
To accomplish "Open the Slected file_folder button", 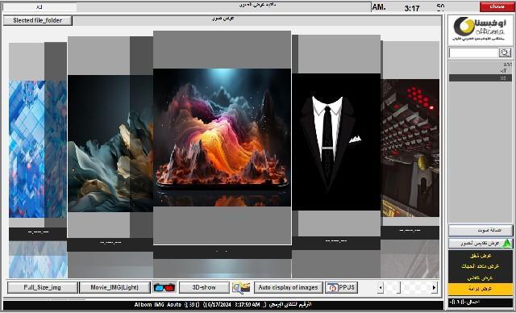I will pos(38,20).
